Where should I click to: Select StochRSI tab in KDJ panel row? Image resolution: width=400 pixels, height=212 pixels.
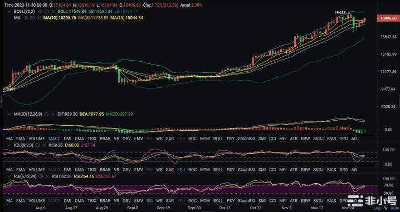(246, 170)
